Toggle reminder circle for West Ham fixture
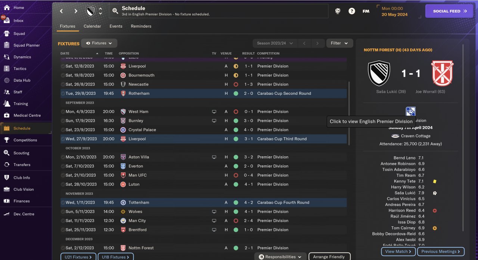Image resolution: width=478 pixels, height=260 pixels. [63, 112]
